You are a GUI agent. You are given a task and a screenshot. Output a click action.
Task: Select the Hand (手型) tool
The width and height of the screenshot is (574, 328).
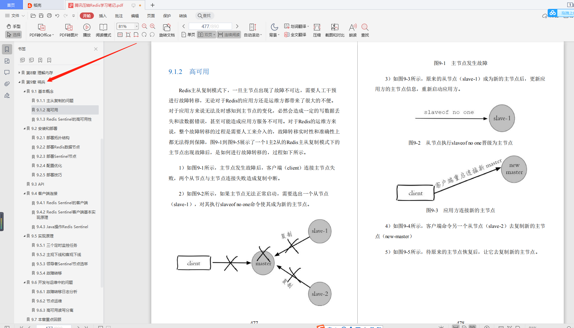coord(13,26)
